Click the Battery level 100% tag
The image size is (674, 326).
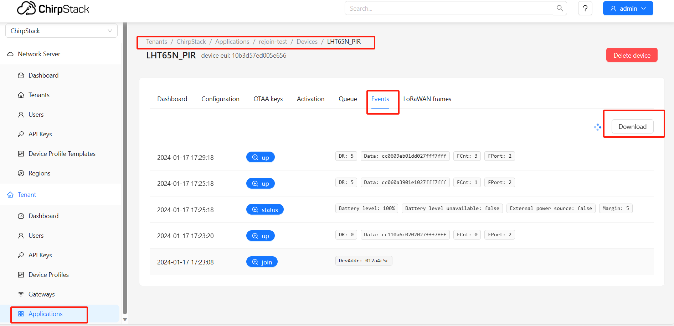[x=367, y=209]
